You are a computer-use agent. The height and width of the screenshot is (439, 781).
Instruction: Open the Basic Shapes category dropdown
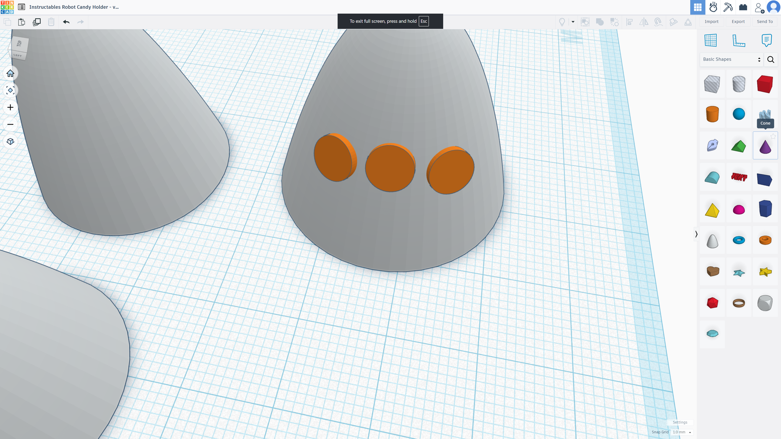tap(731, 59)
